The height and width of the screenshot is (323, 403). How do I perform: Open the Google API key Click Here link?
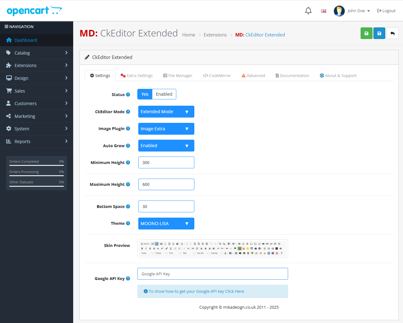click(235, 292)
